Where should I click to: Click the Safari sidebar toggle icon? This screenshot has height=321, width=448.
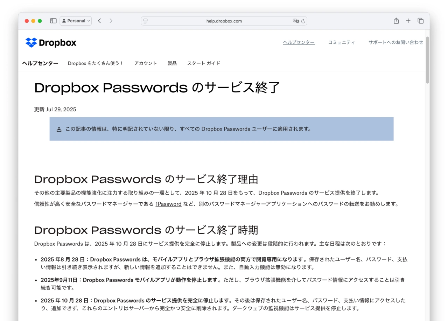pos(53,21)
